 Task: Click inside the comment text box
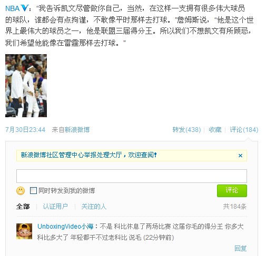pos(132,176)
